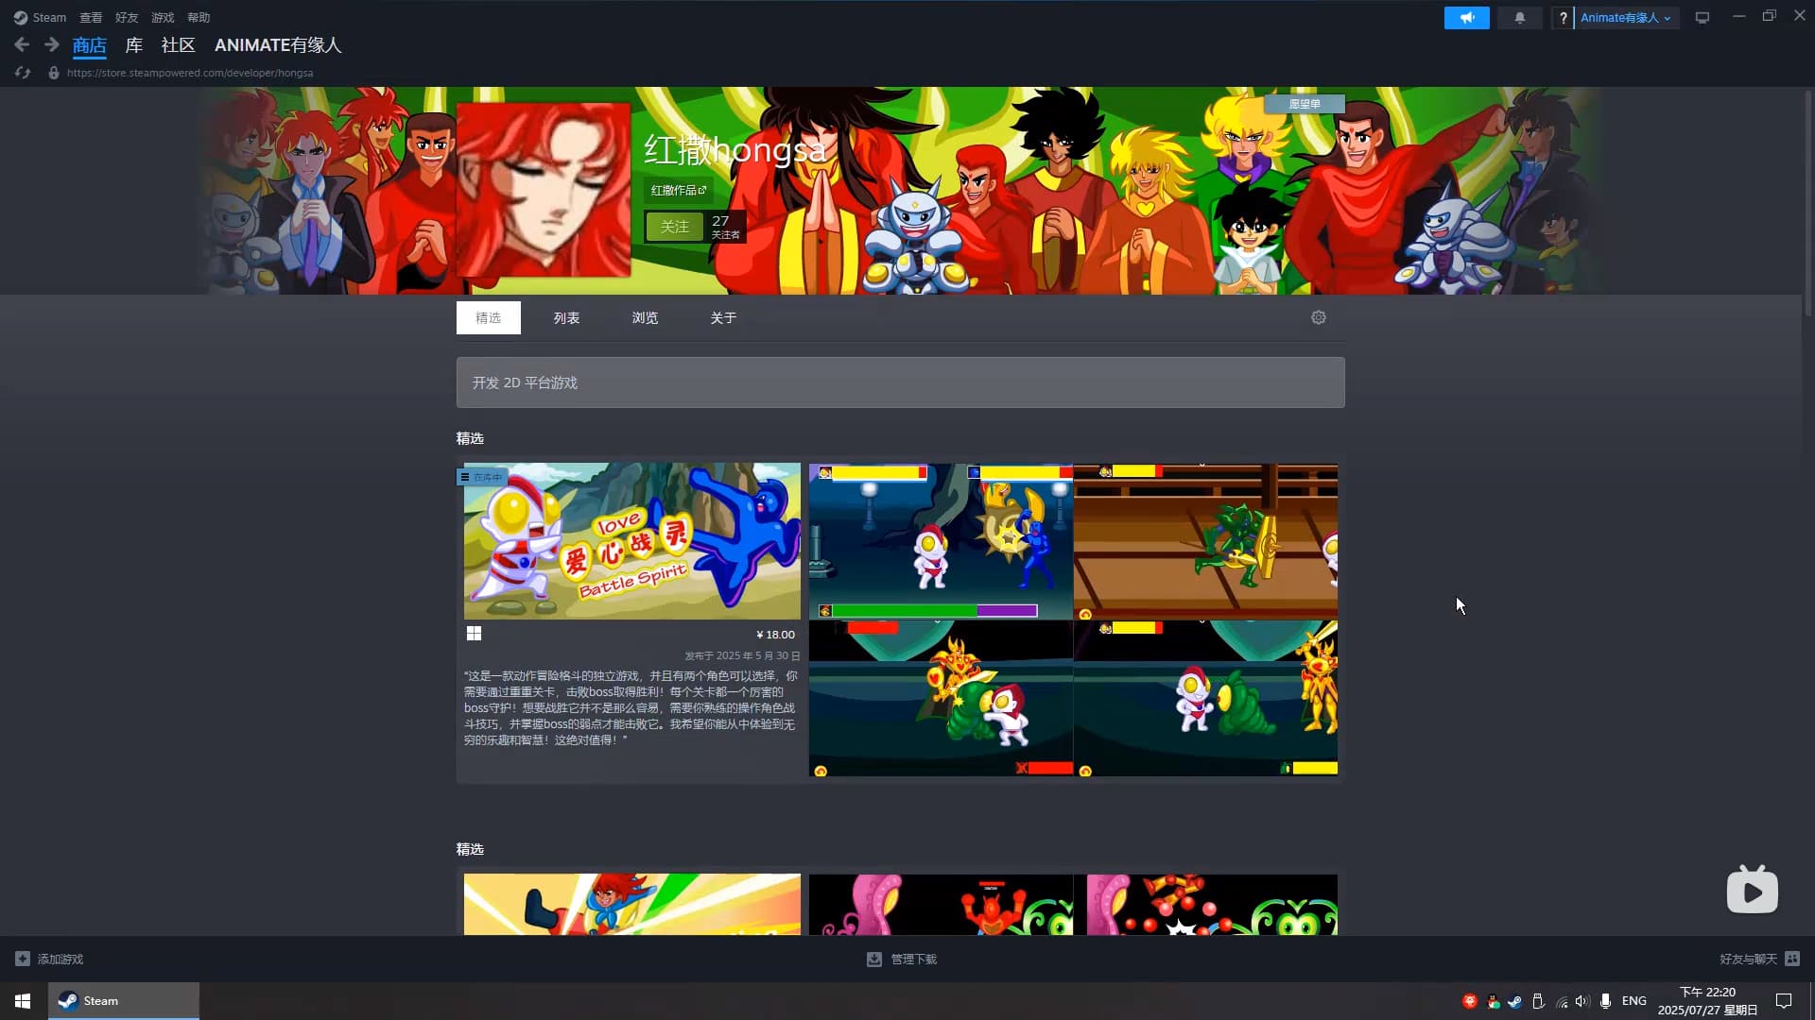This screenshot has height=1020, width=1815.
Task: Click the video player overlay icon
Action: pos(1752,890)
